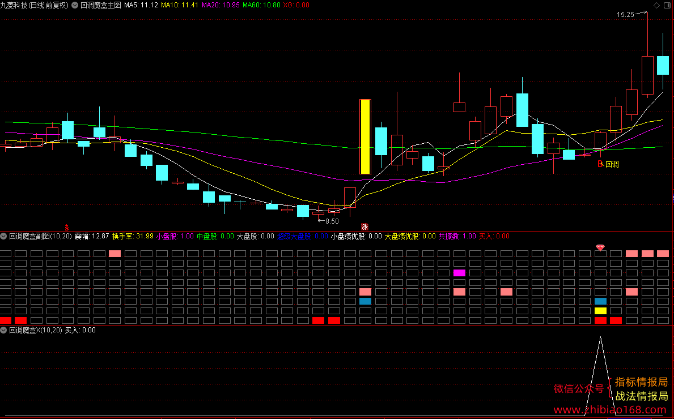Screen dimensions: 674x419
Task: Click the 换手率: 31.99 value
Action: click(133, 236)
